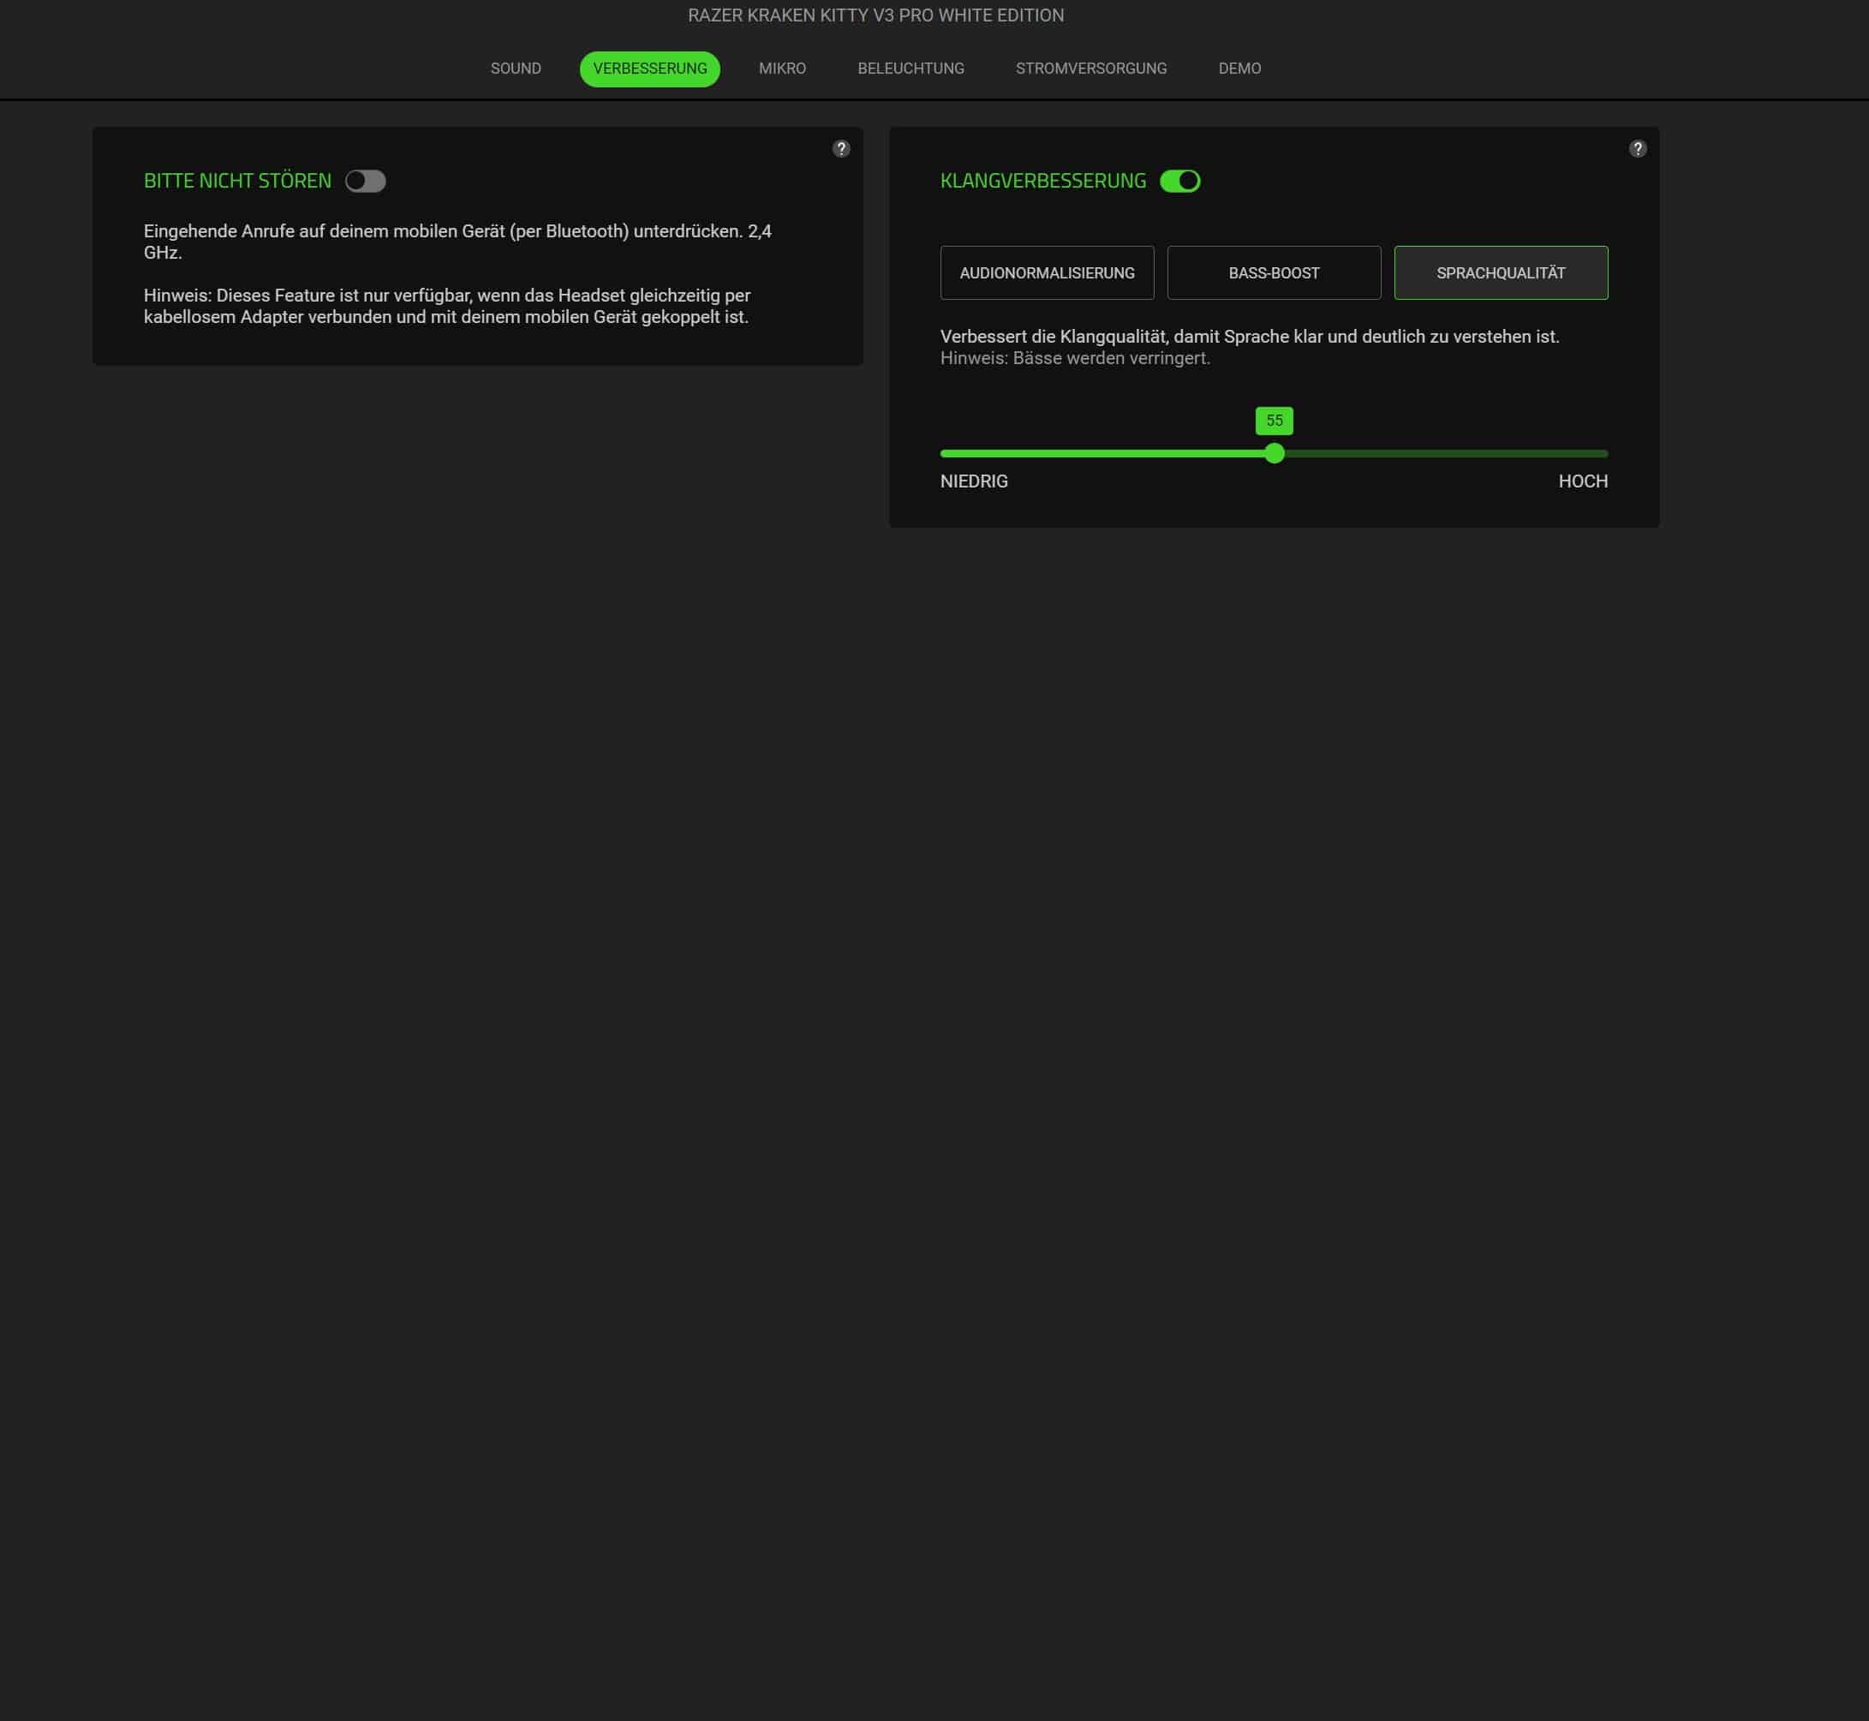Viewport: 1869px width, 1721px height.
Task: Click the KLANGVERBESSERUNG heading text
Action: point(1042,181)
